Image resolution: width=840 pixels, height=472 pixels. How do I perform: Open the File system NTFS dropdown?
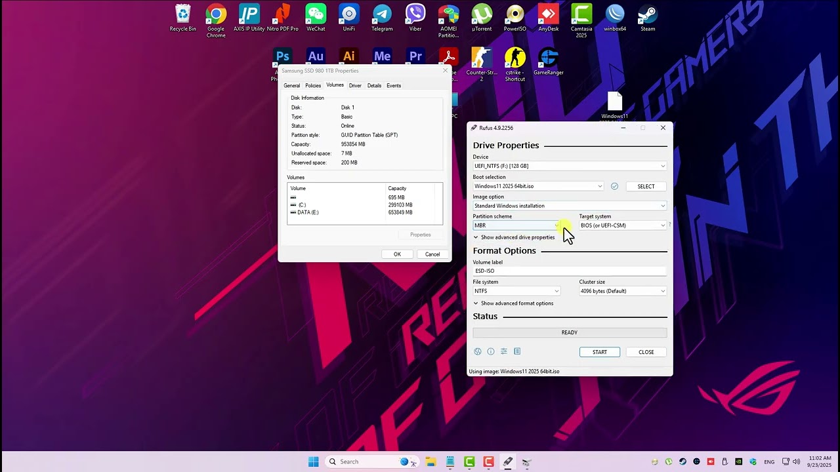tap(516, 291)
